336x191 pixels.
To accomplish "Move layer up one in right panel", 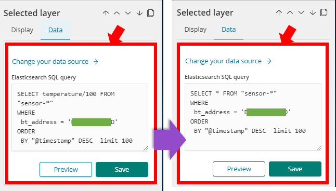I will 290,12.
